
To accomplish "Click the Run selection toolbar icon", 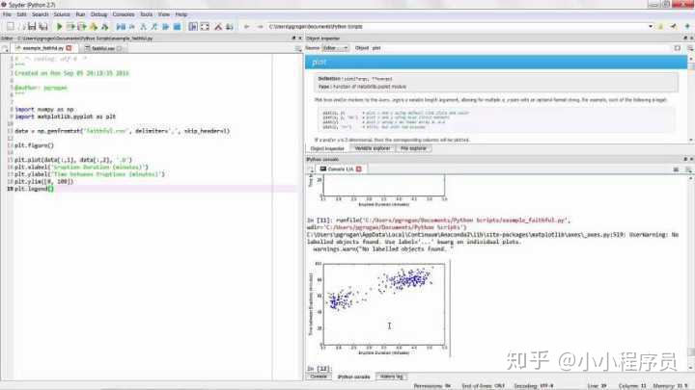I will tap(94, 27).
